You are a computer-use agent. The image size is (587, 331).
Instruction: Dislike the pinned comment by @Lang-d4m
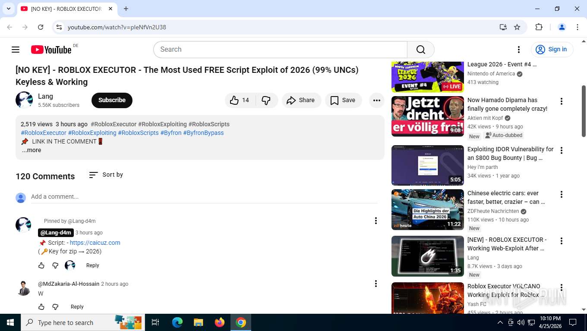point(55,265)
